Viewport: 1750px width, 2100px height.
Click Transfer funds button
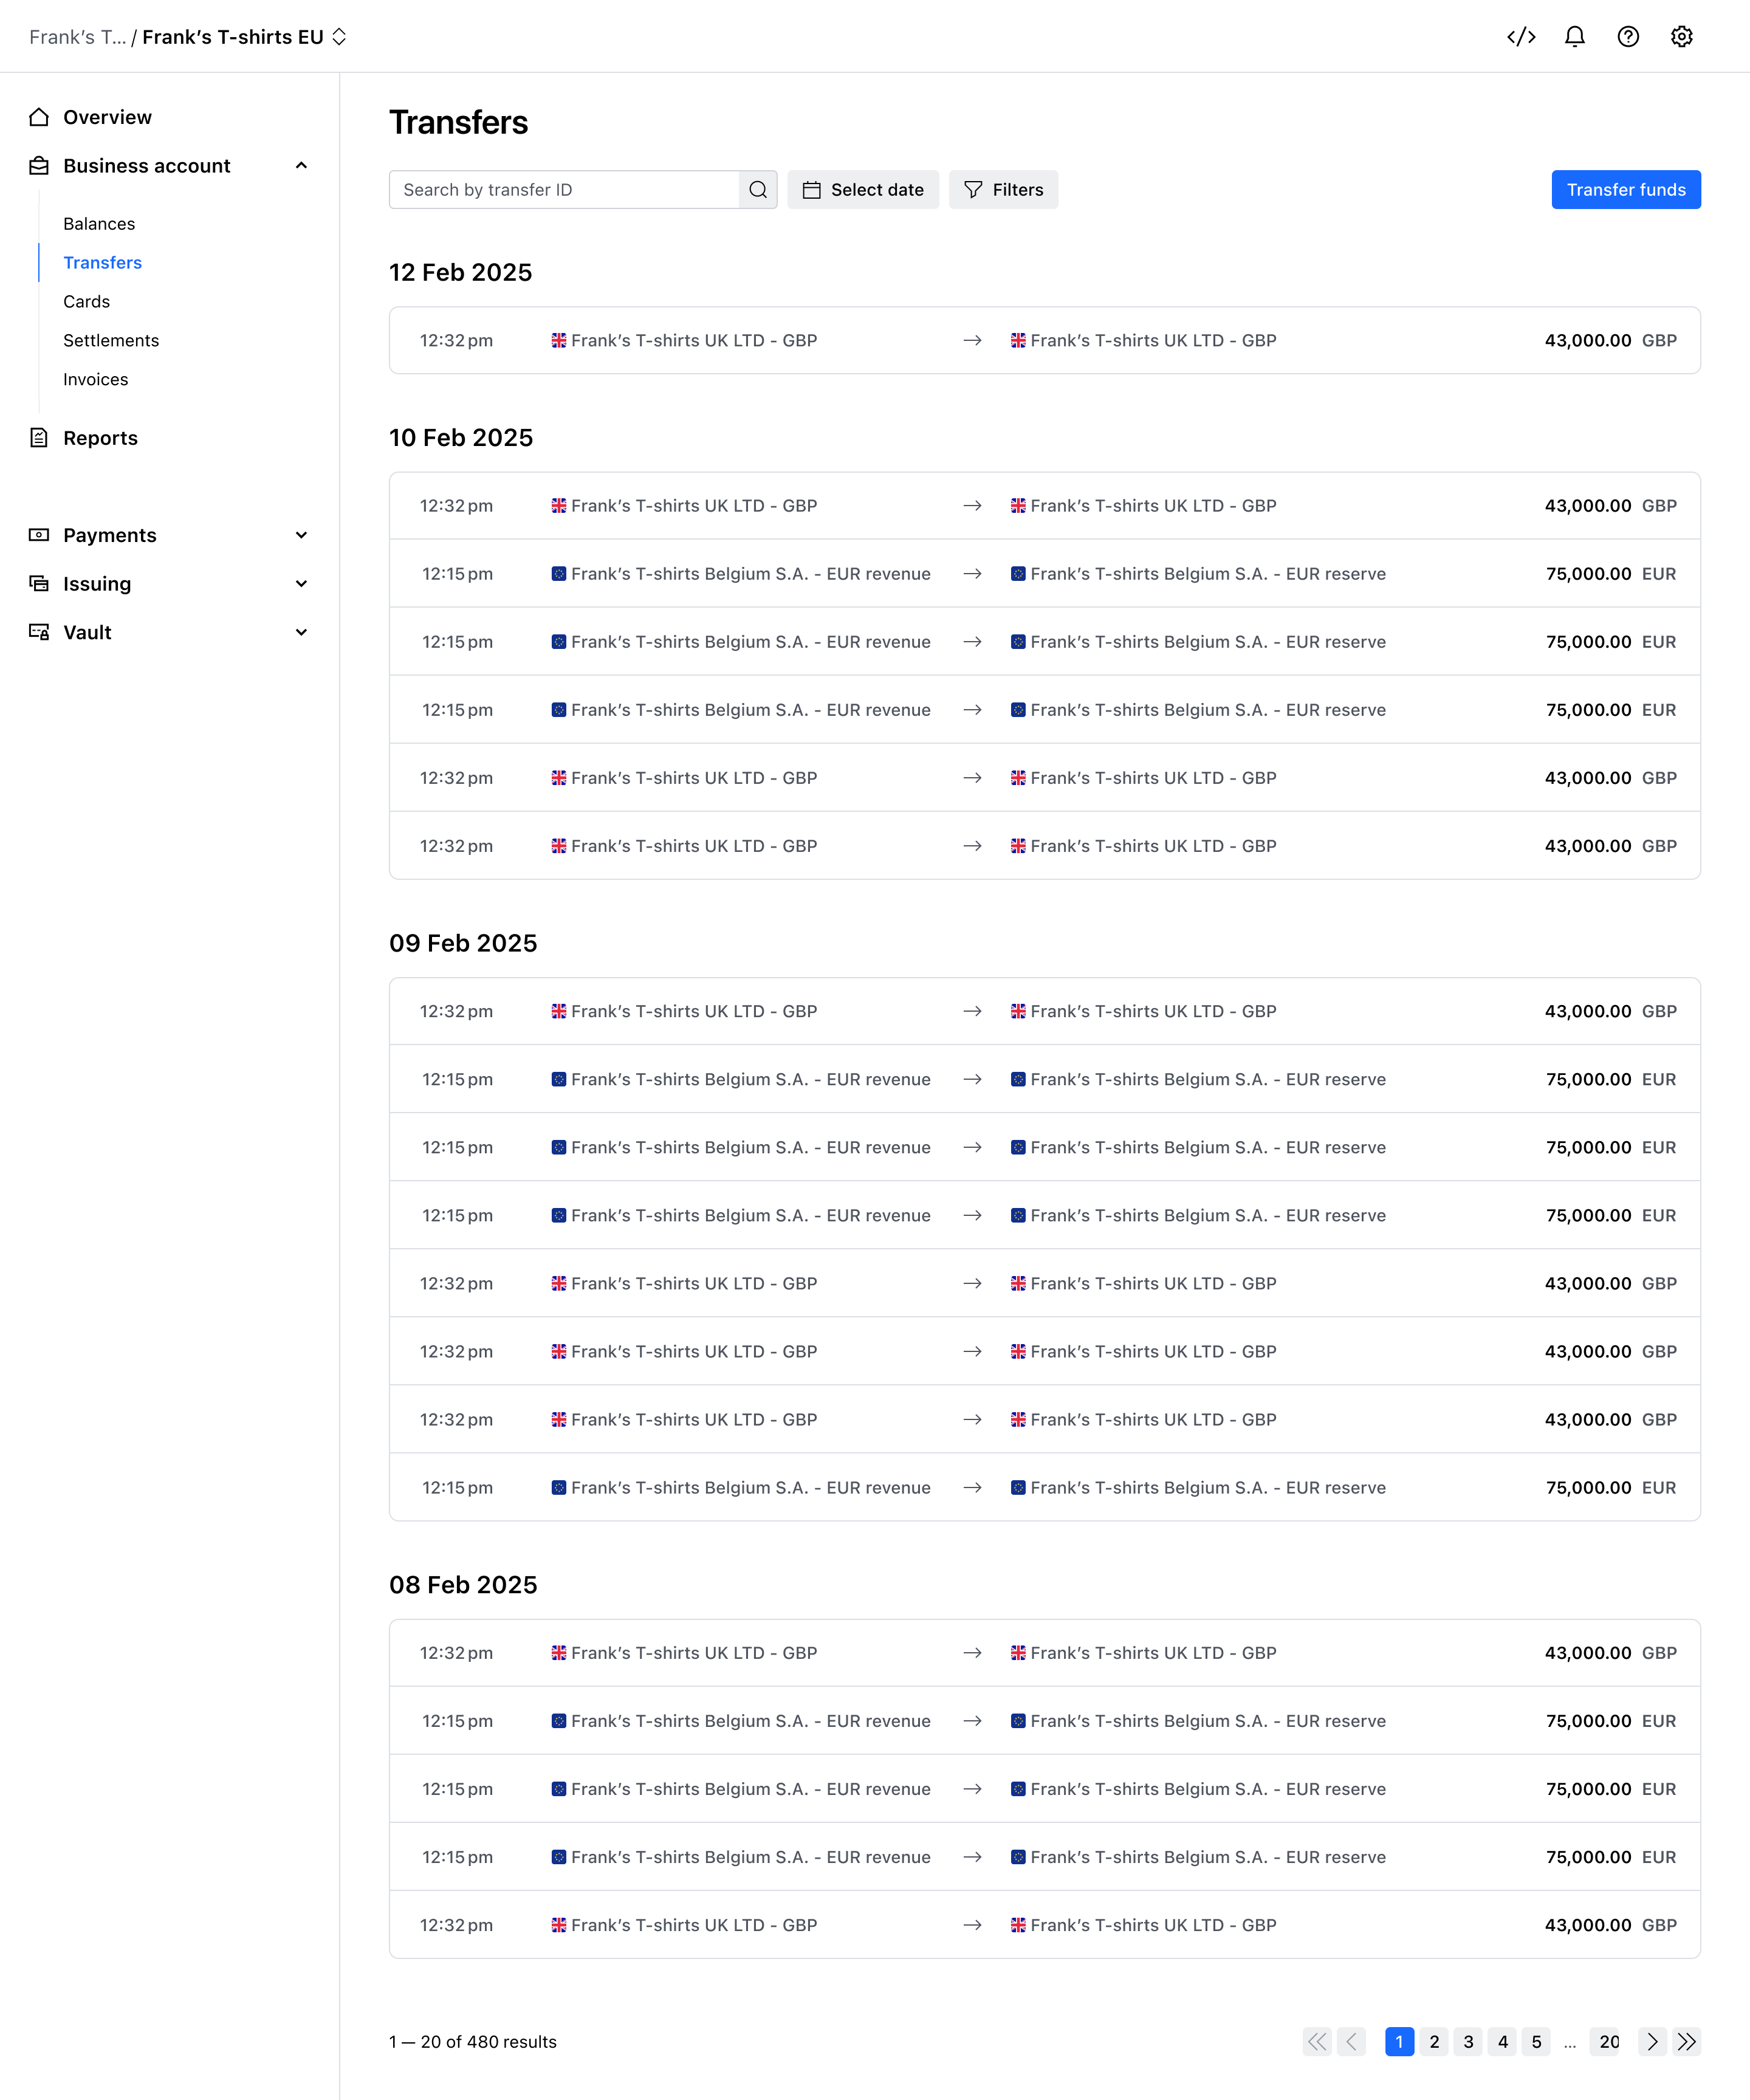[x=1625, y=190]
